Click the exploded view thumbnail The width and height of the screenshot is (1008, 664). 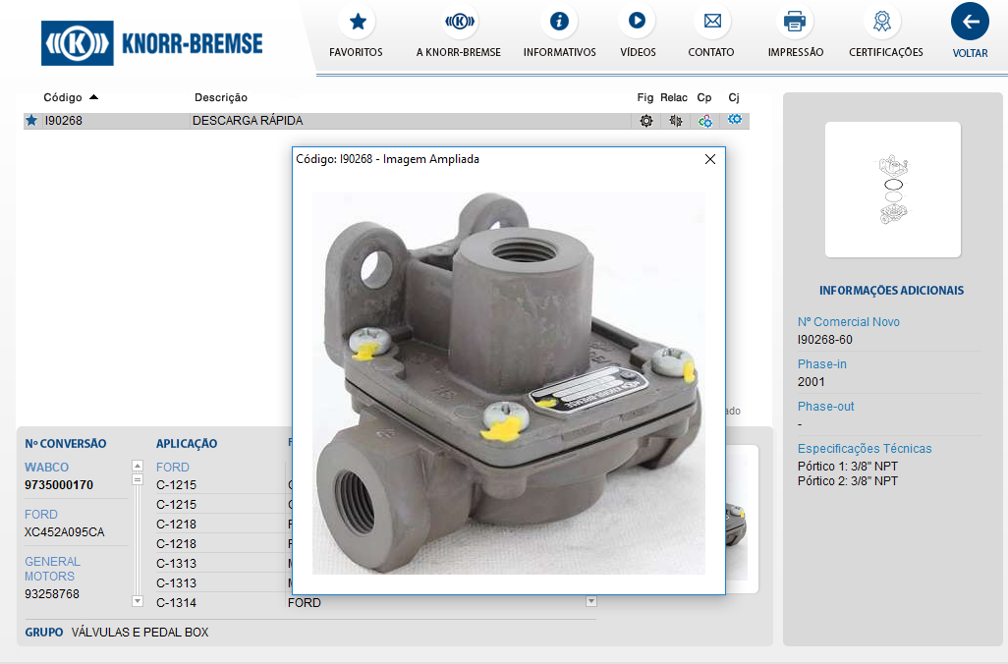point(892,190)
